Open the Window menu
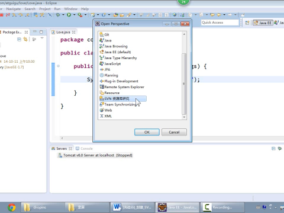The height and width of the screenshot is (213, 284). coord(71,9)
